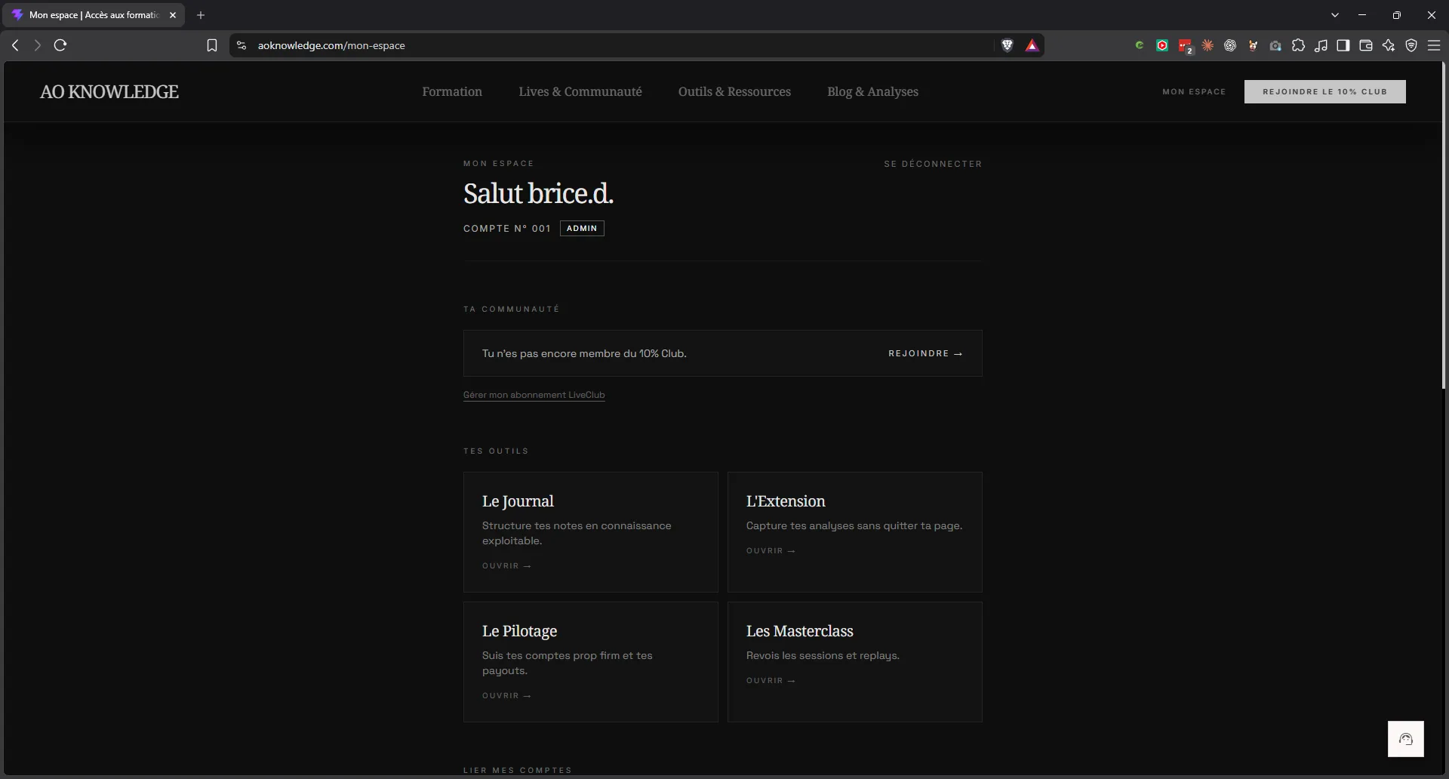Open Blog & Analyses menu
Screen dimensions: 1449x779
(x=872, y=91)
